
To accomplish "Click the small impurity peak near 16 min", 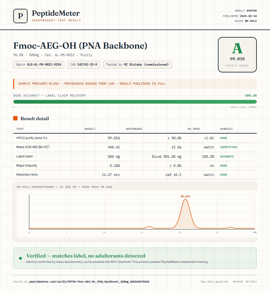I will tap(149, 227).
